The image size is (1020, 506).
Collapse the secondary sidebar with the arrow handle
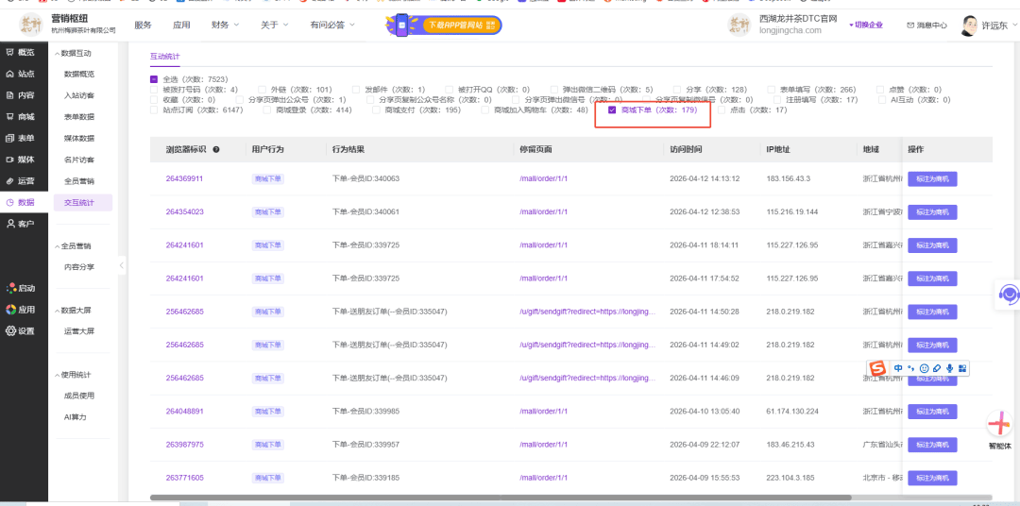(x=122, y=265)
